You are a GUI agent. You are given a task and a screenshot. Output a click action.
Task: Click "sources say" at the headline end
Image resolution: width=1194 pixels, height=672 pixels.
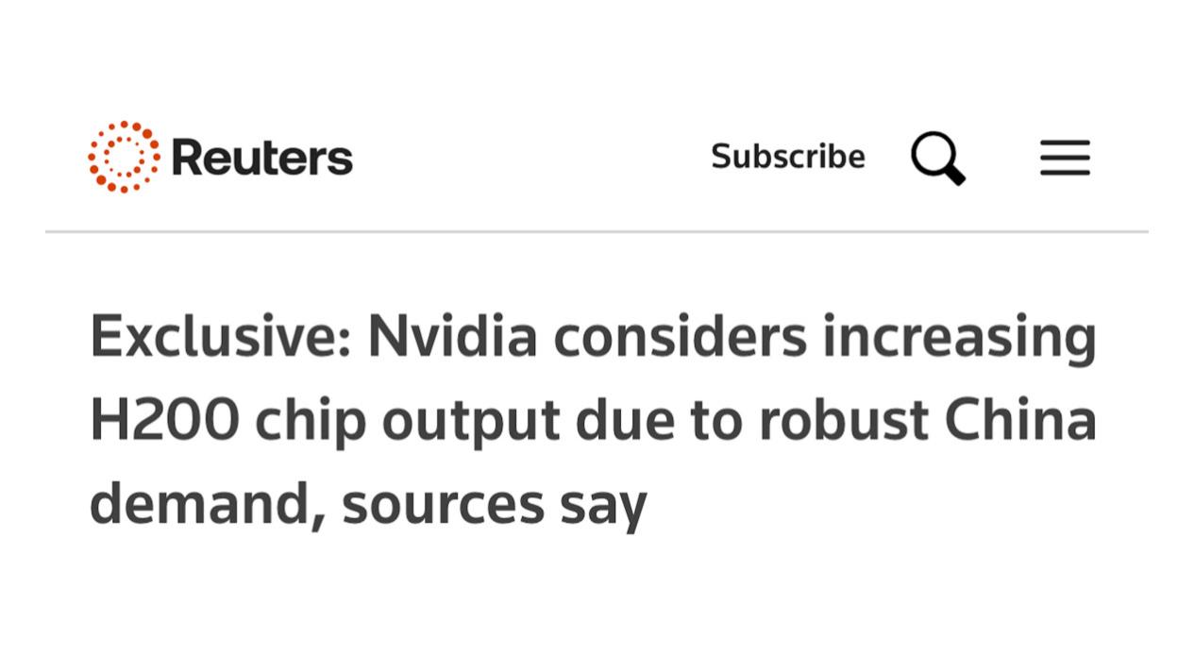(x=494, y=504)
